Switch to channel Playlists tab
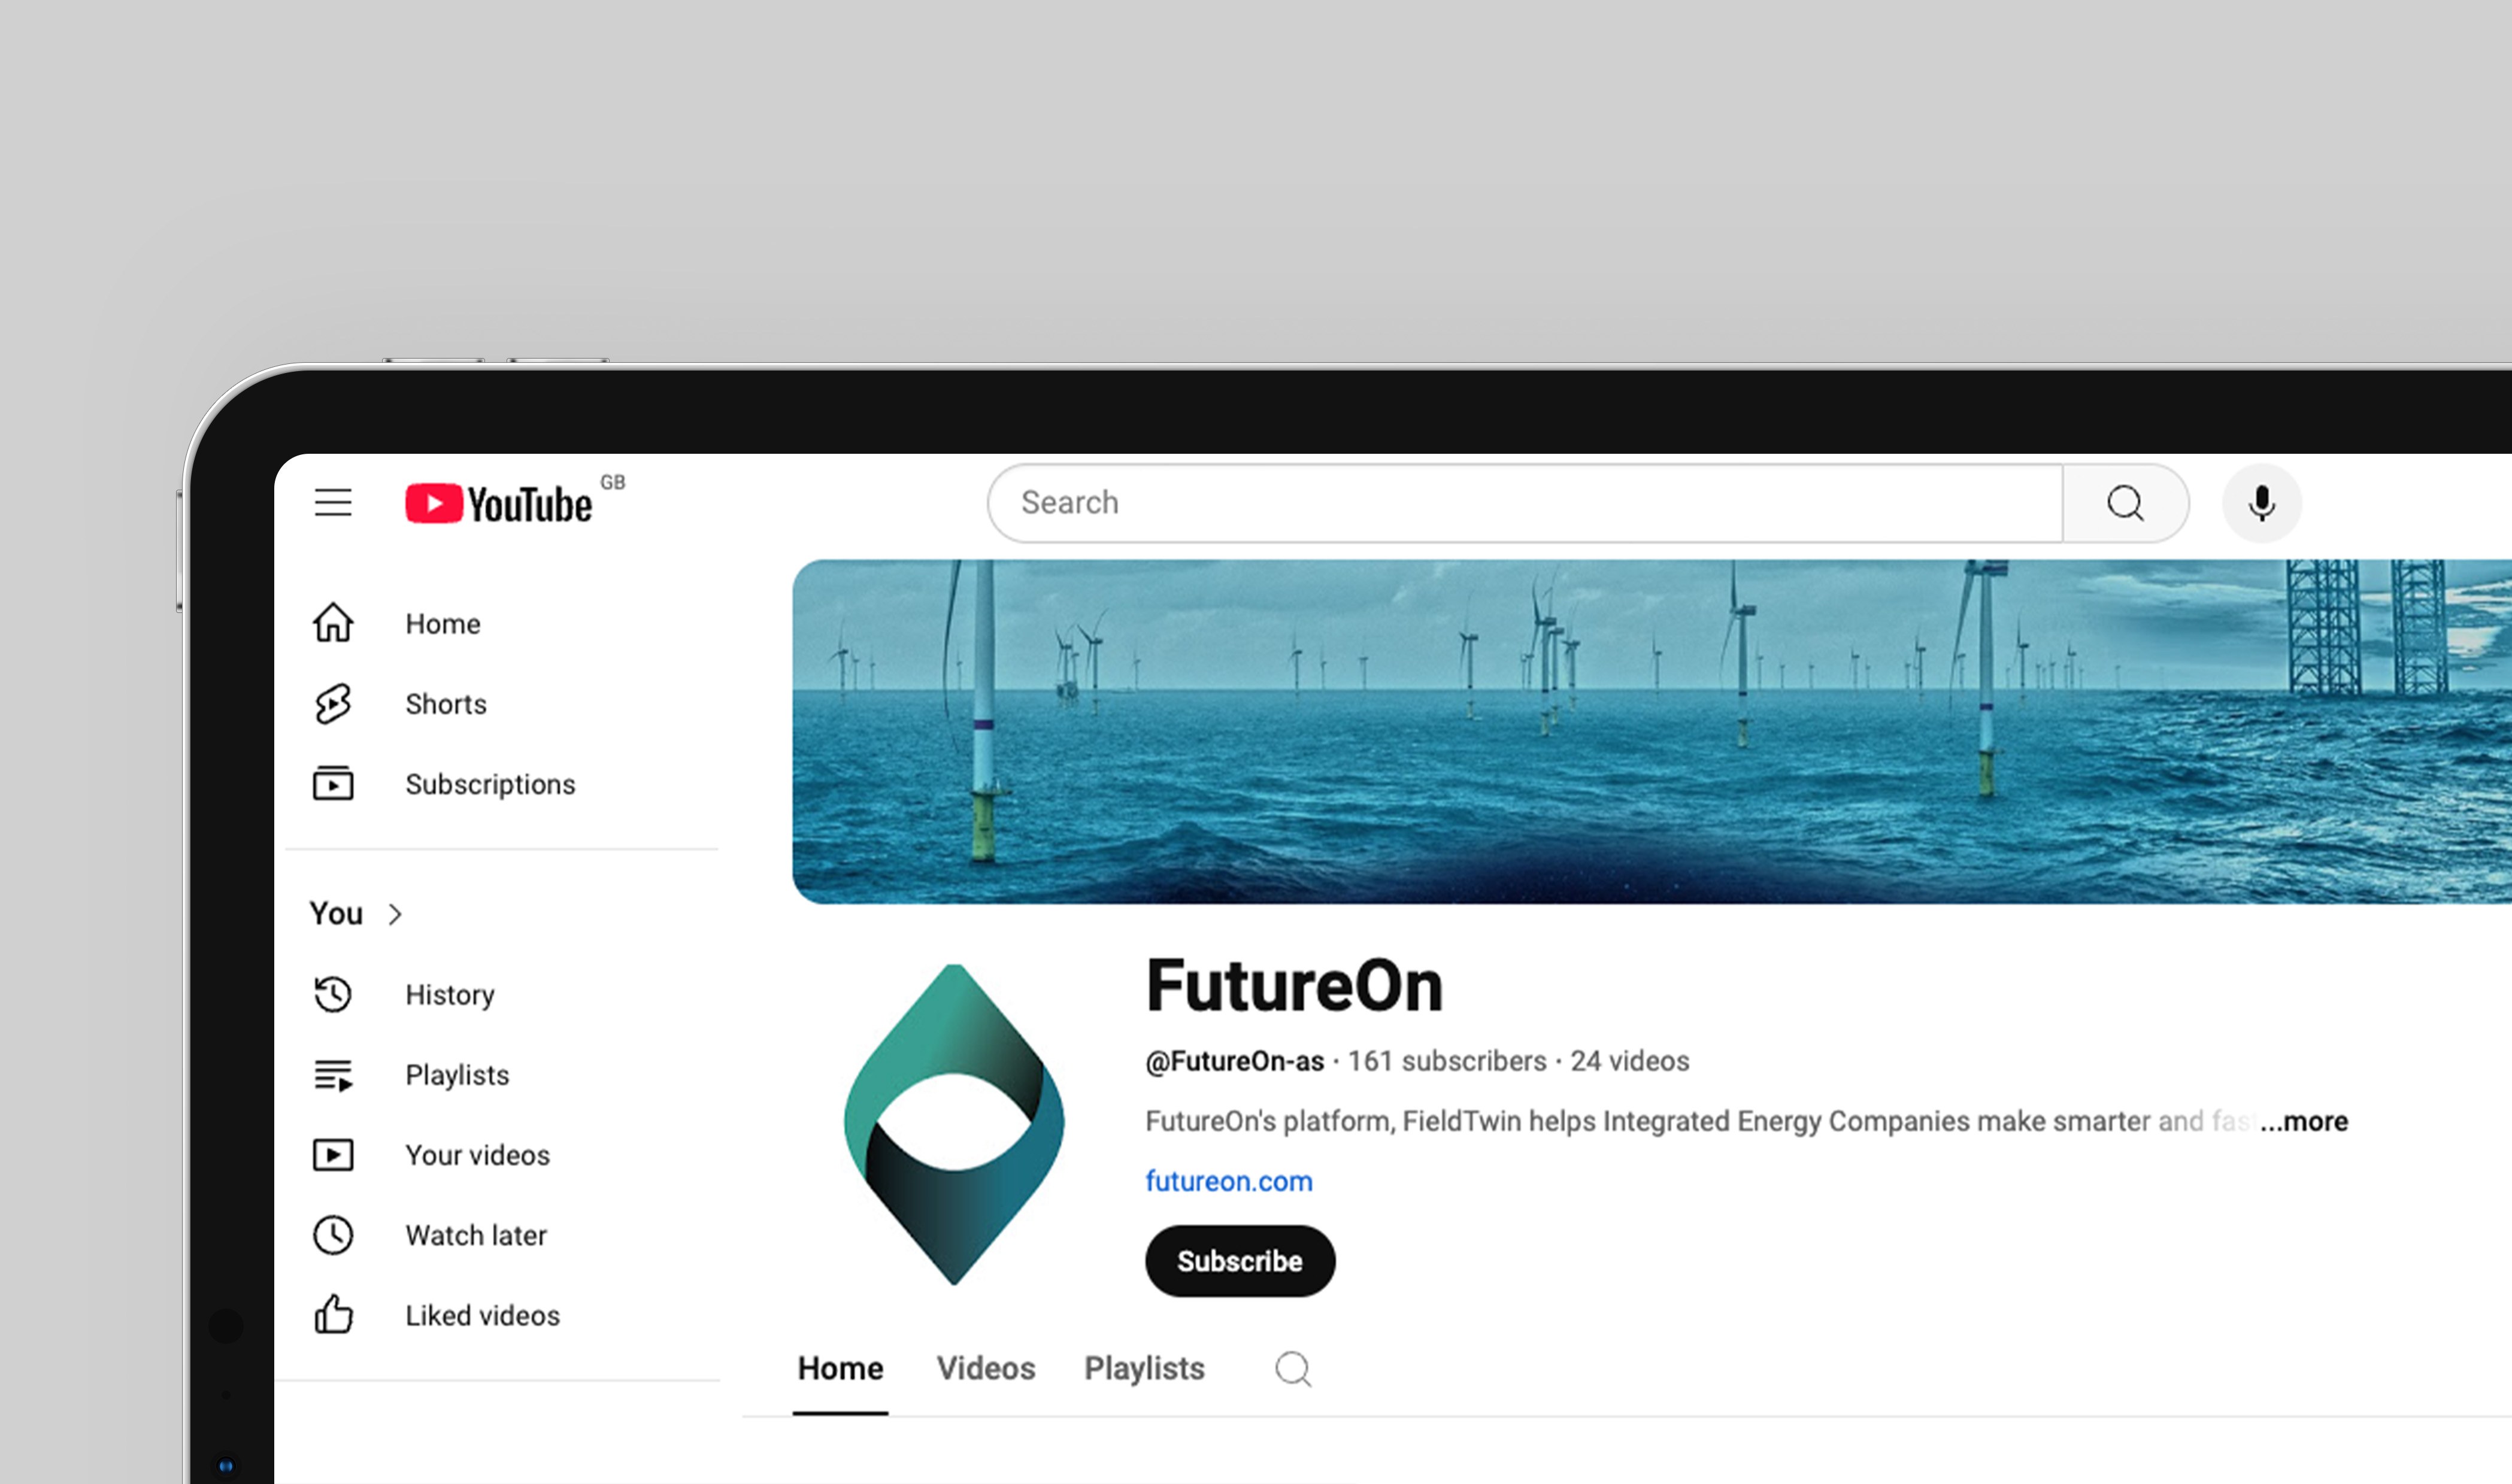Screen dimensions: 2512x1484 click(x=1144, y=1368)
